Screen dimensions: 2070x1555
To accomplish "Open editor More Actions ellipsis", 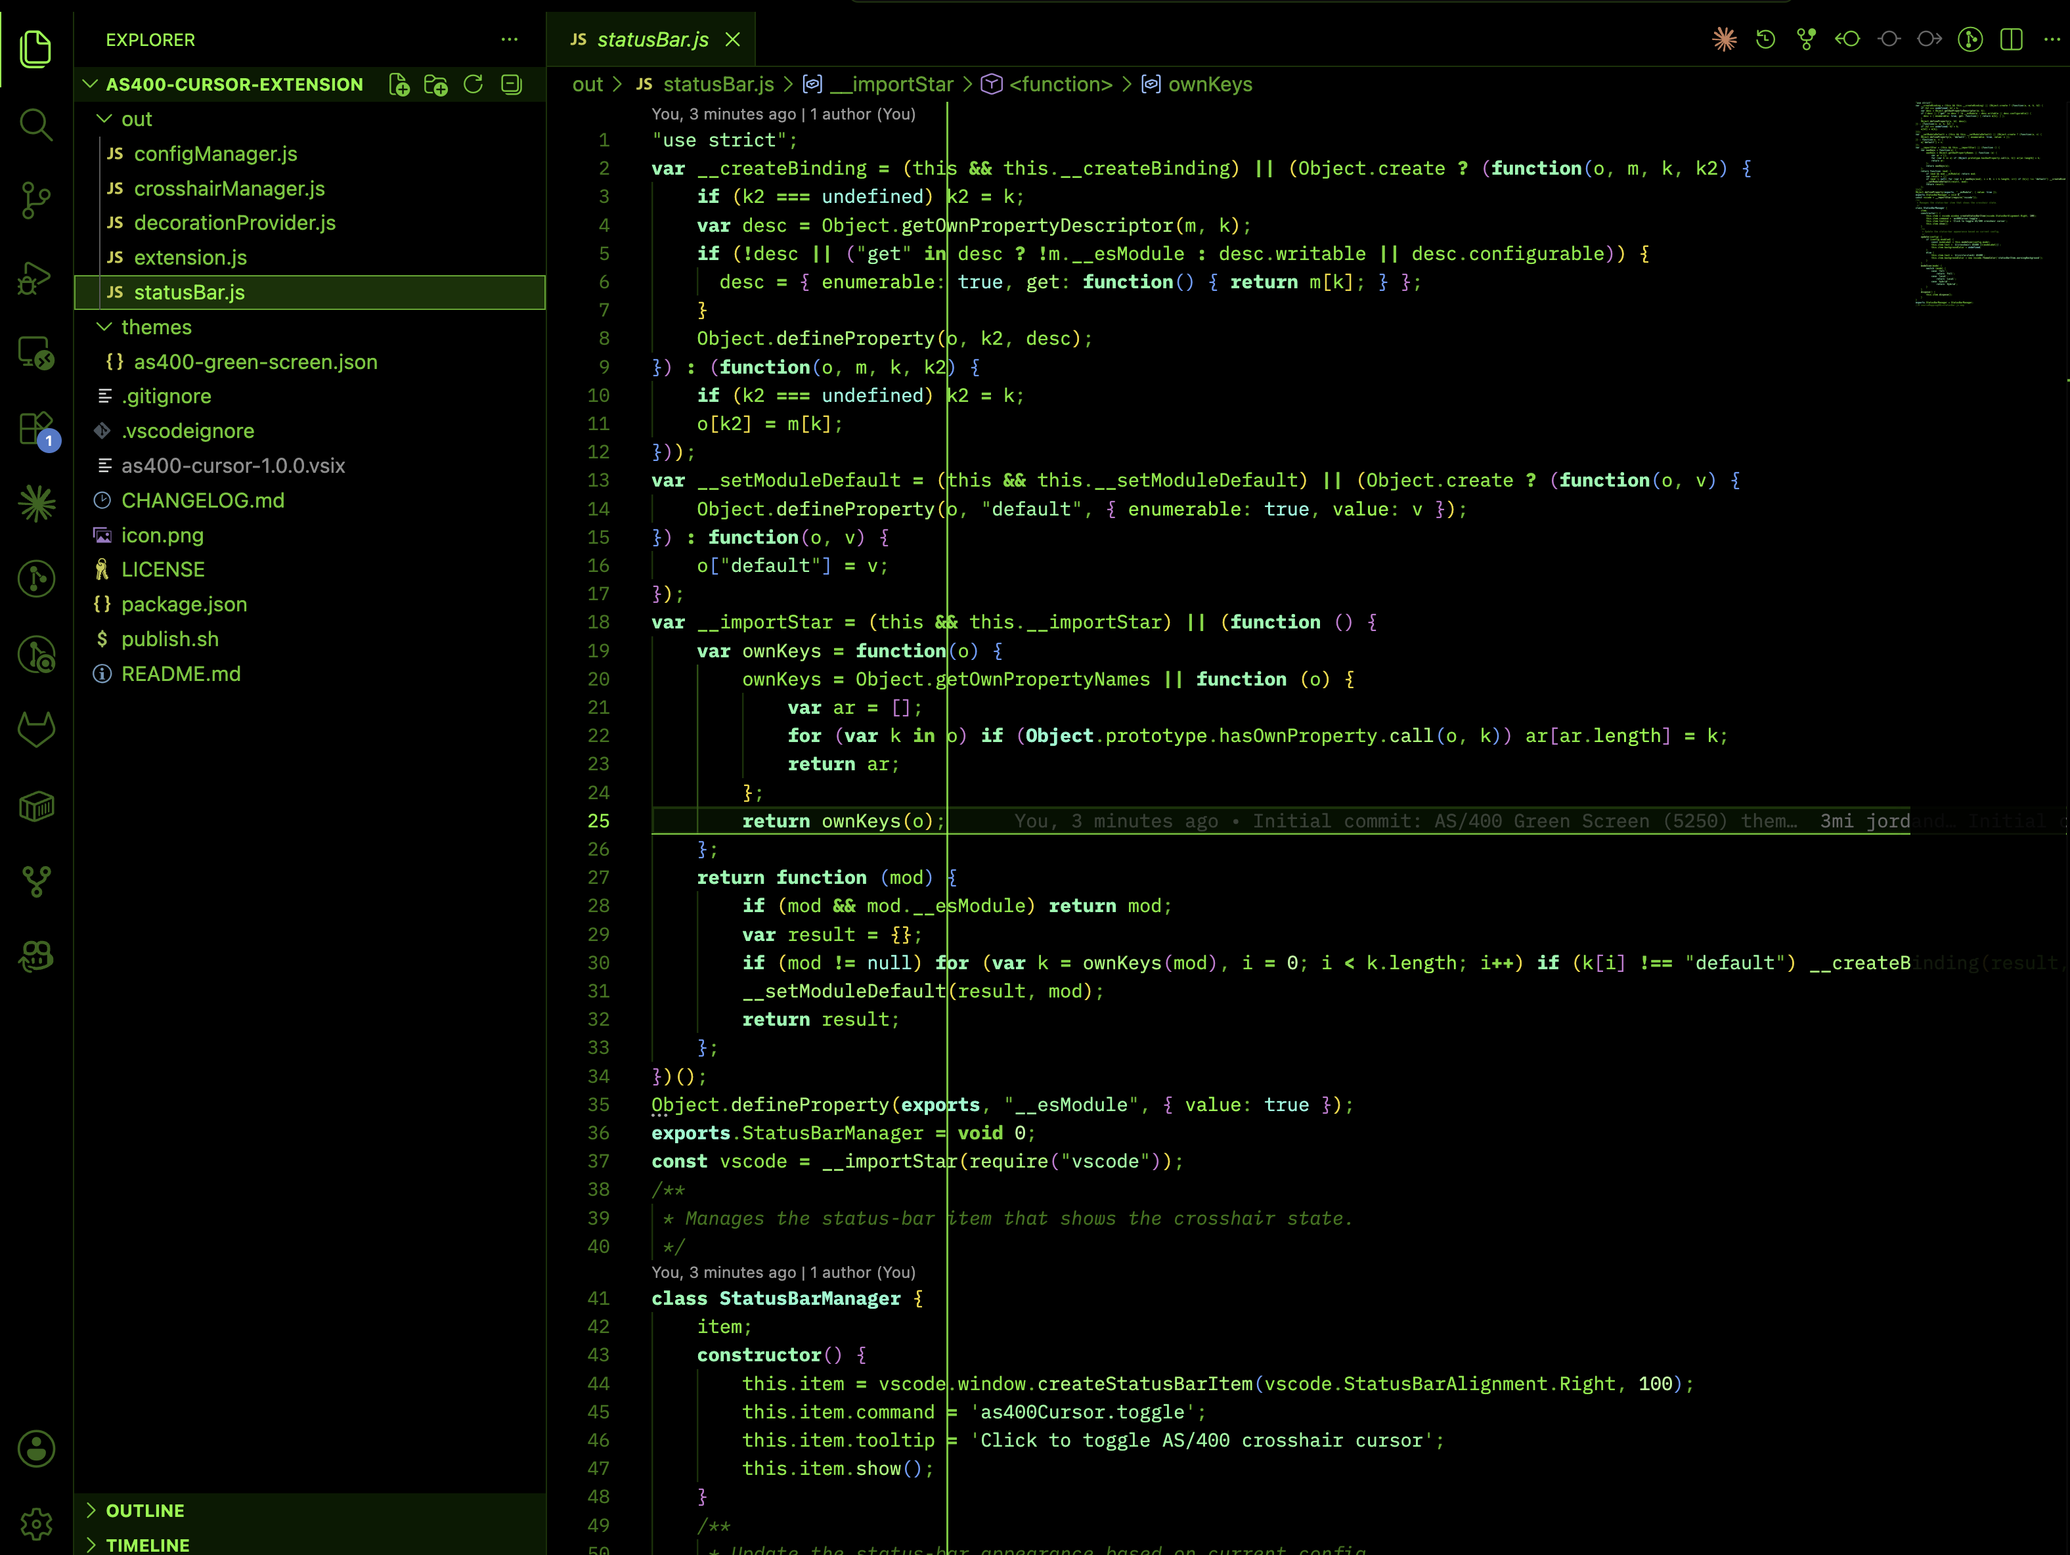I will click(2052, 39).
